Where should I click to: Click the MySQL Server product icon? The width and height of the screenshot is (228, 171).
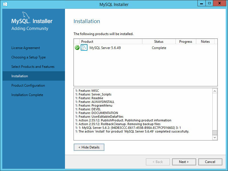[x=84, y=48]
